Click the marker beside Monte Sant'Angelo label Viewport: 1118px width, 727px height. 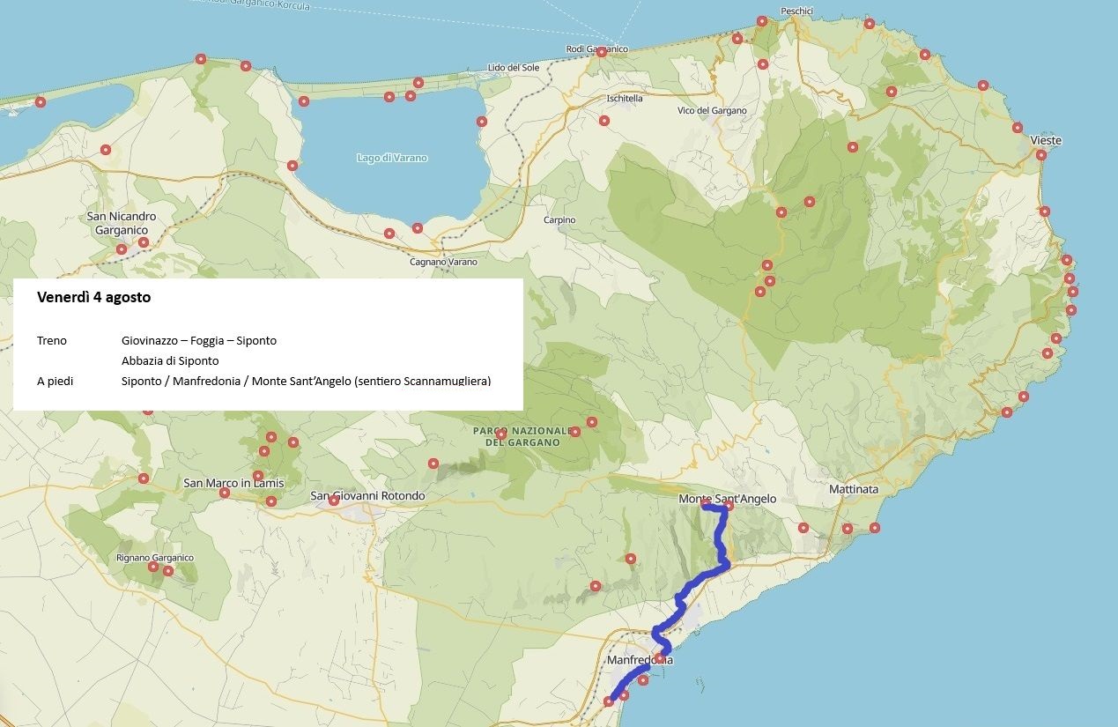[x=729, y=506]
